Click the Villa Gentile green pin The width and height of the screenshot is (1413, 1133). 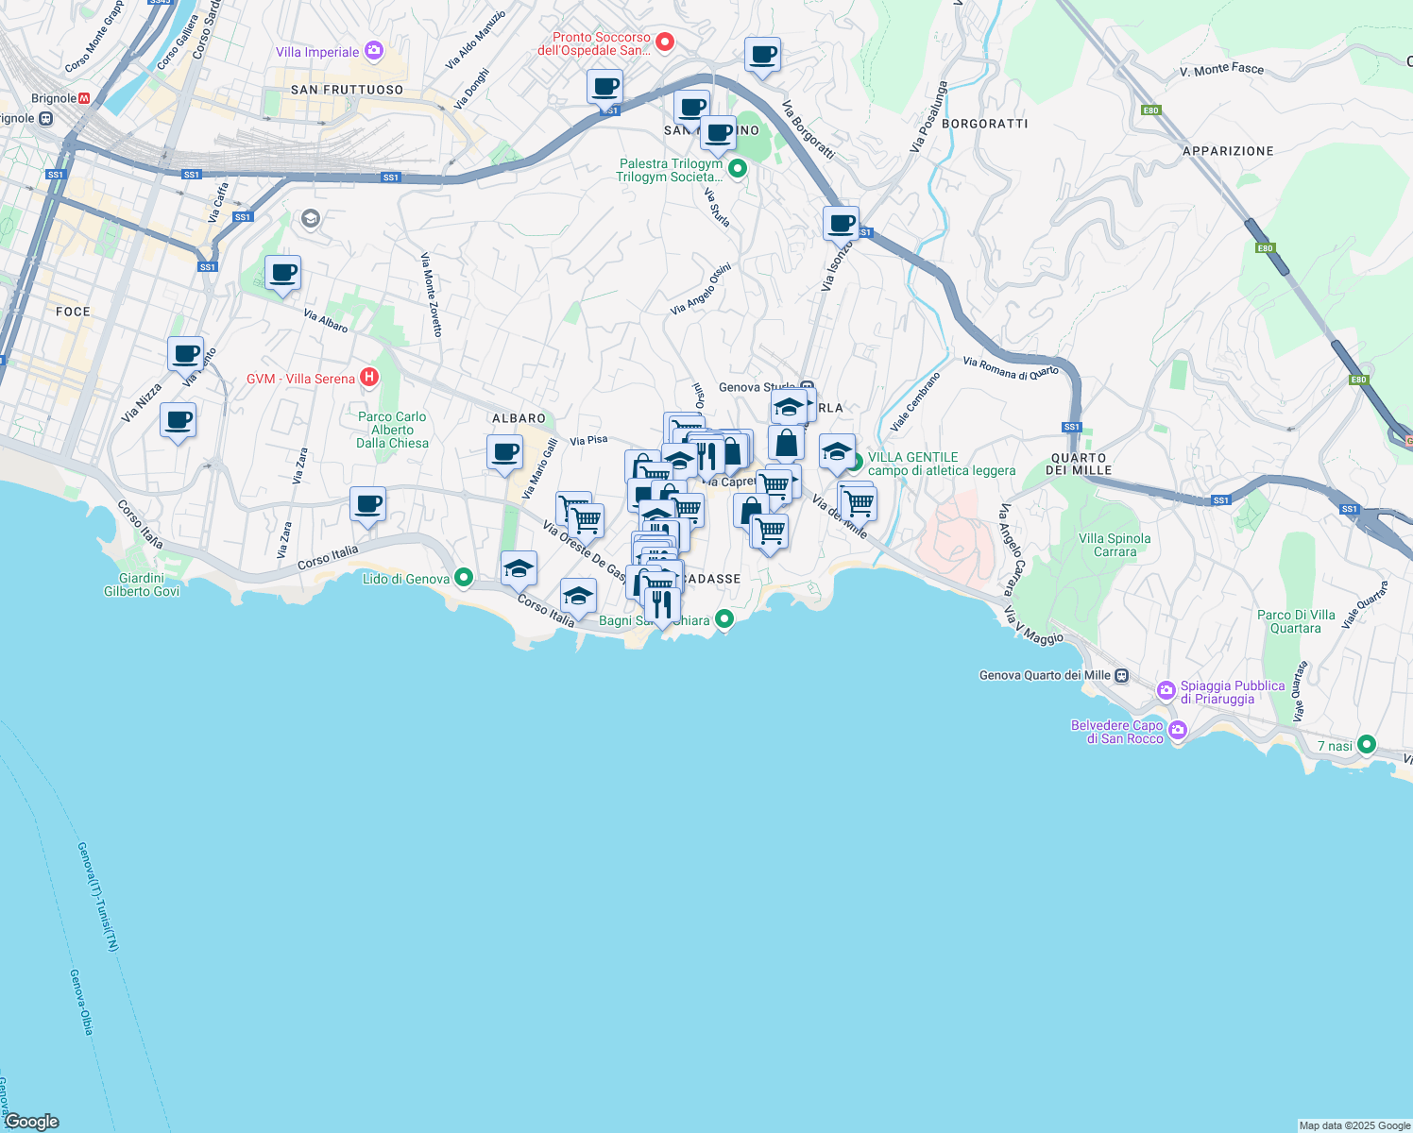click(x=855, y=463)
